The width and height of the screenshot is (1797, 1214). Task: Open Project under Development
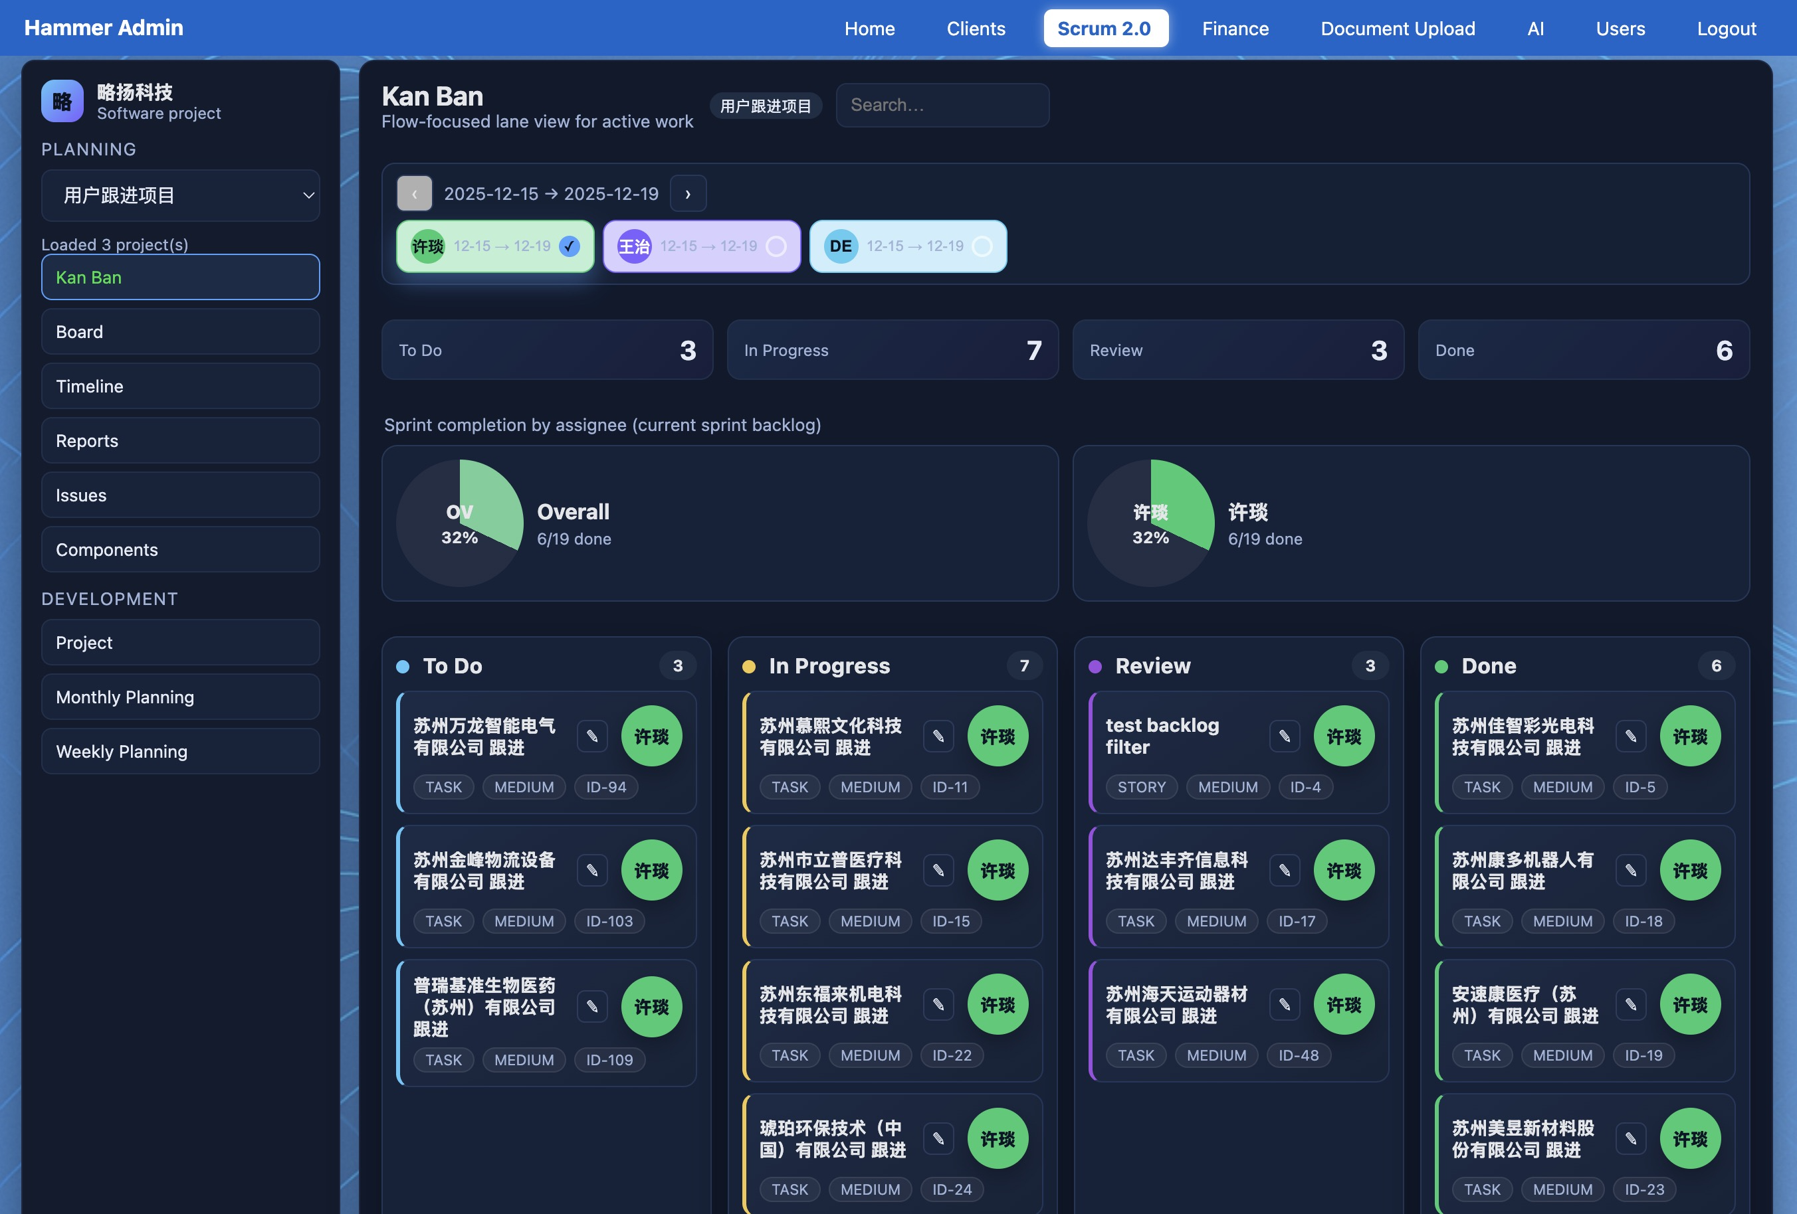coord(181,643)
